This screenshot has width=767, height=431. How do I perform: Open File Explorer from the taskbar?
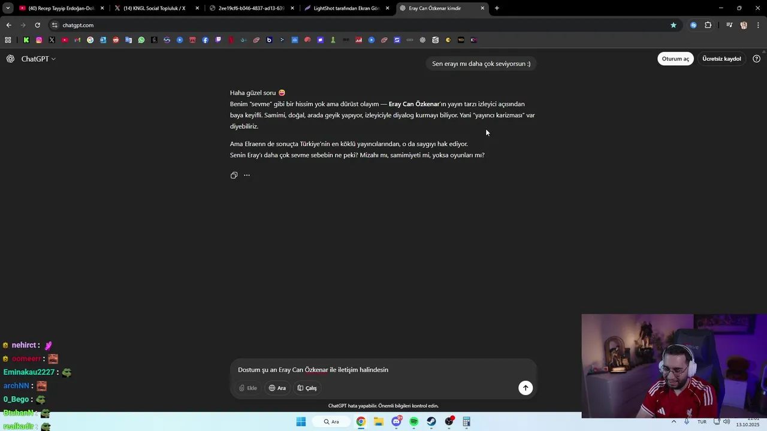379,421
